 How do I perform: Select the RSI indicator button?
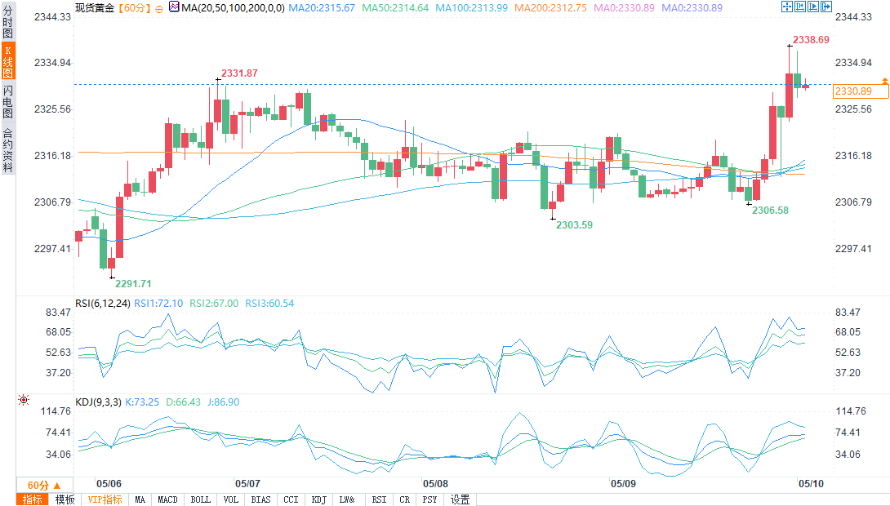[x=379, y=499]
